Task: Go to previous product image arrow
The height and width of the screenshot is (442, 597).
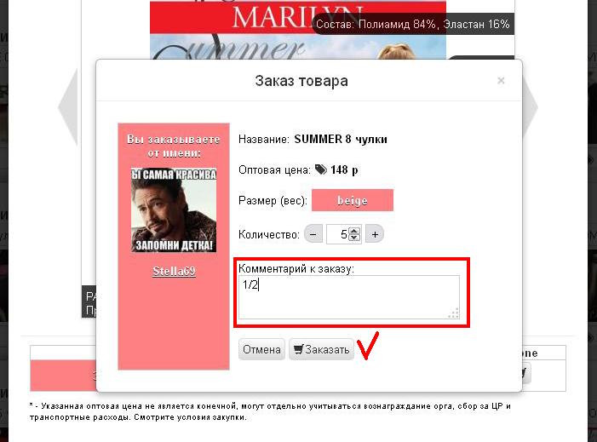Action: tap(68, 107)
